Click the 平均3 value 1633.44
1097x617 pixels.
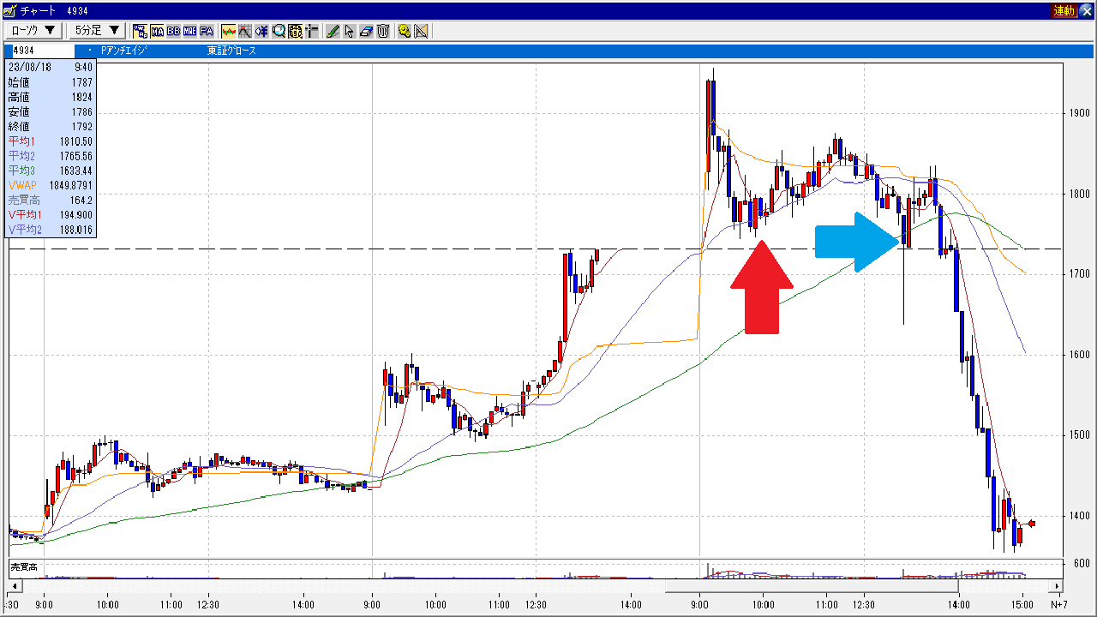[x=76, y=171]
